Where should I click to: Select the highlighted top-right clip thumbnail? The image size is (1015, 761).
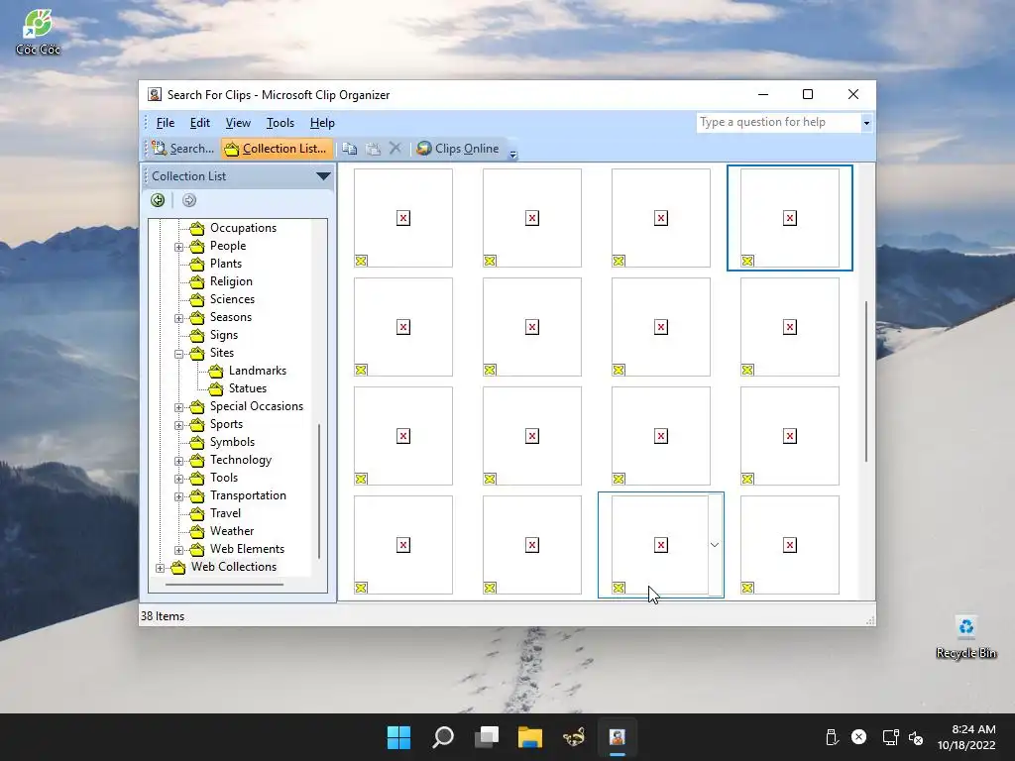click(790, 218)
